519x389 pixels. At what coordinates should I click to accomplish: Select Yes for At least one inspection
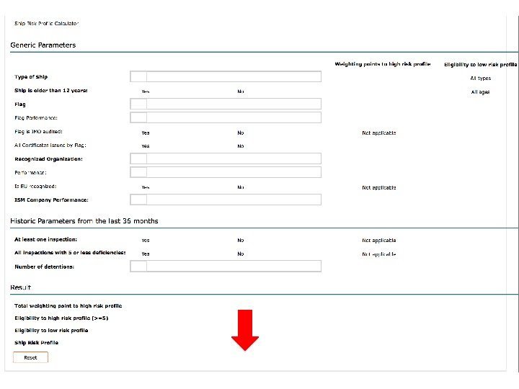tap(146, 240)
